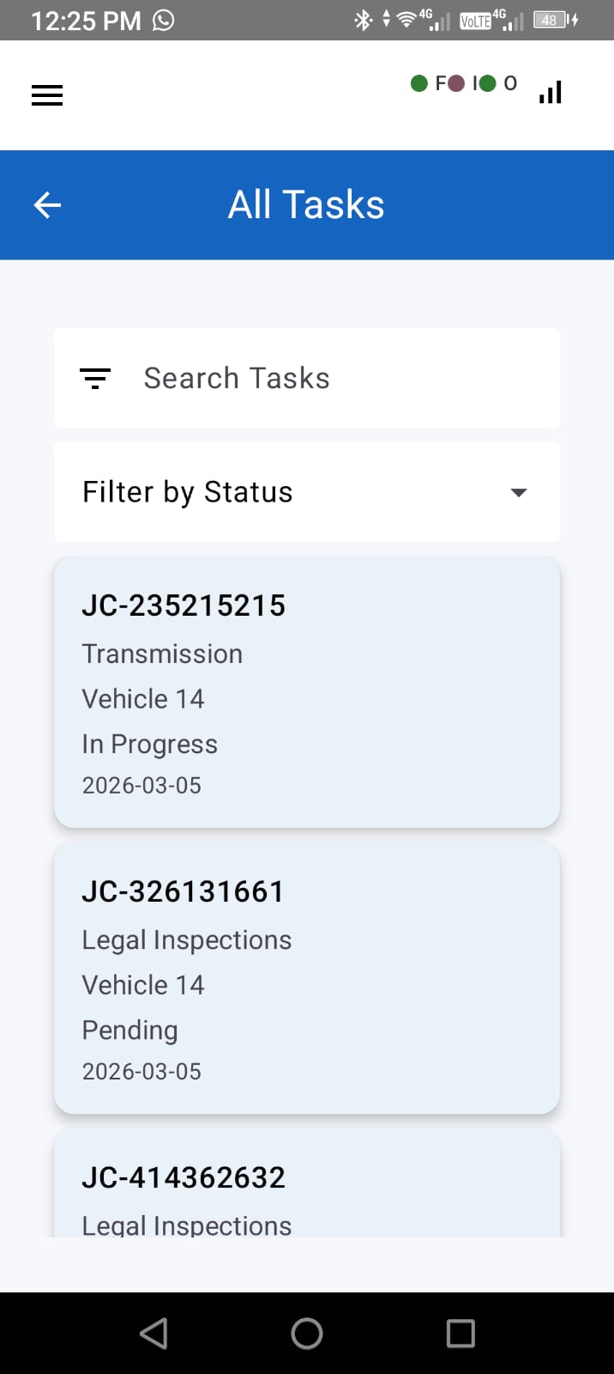Tap the Pending status on Legal Inspections task
The width and height of the screenshot is (614, 1374).
point(130,1030)
